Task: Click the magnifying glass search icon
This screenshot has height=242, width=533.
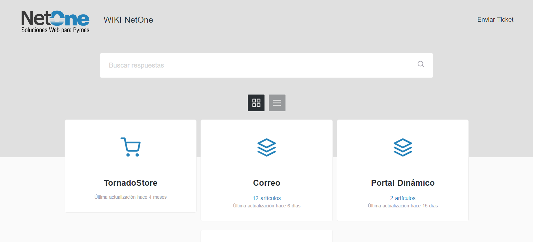Action: tap(421, 64)
